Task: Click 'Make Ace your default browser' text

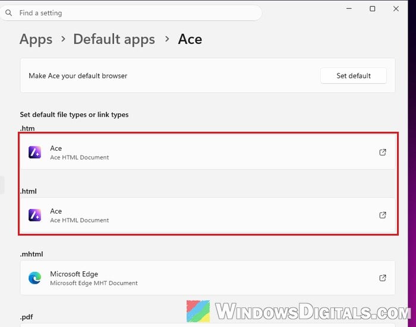Action: click(x=78, y=76)
